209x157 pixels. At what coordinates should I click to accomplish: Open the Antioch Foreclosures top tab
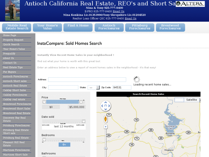pos(109,27)
